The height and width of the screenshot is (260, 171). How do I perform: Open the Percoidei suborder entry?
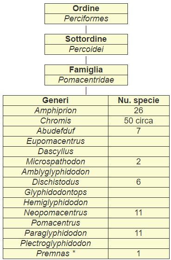click(x=86, y=49)
